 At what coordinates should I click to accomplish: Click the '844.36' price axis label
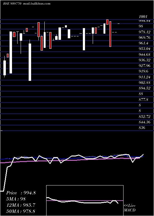[x=144, y=122]
